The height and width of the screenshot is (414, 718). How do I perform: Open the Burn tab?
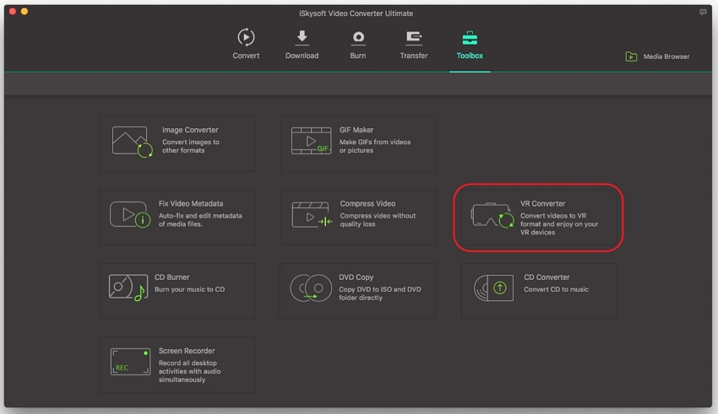coord(358,45)
